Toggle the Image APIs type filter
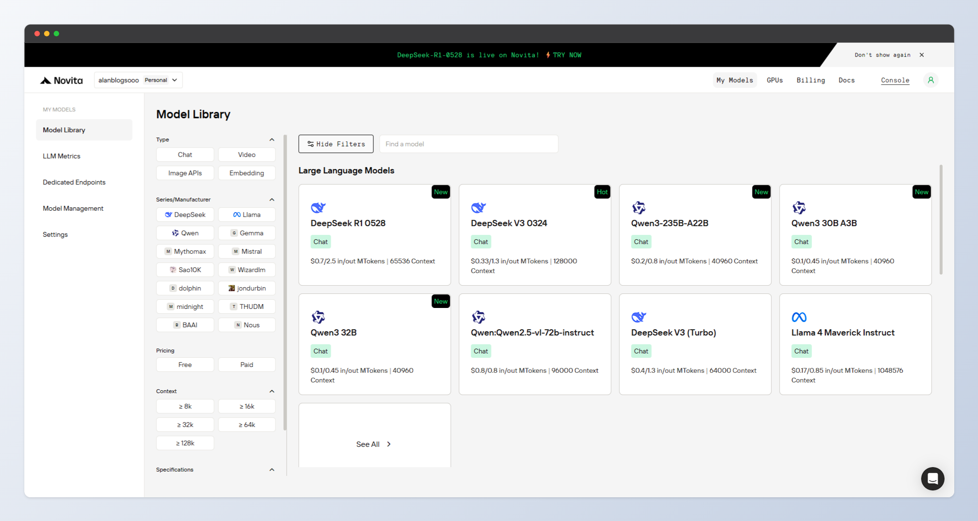The image size is (978, 521). [185, 173]
